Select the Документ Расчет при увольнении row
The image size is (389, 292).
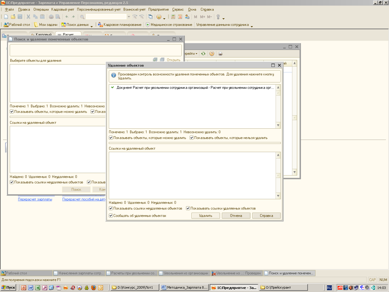[192, 88]
